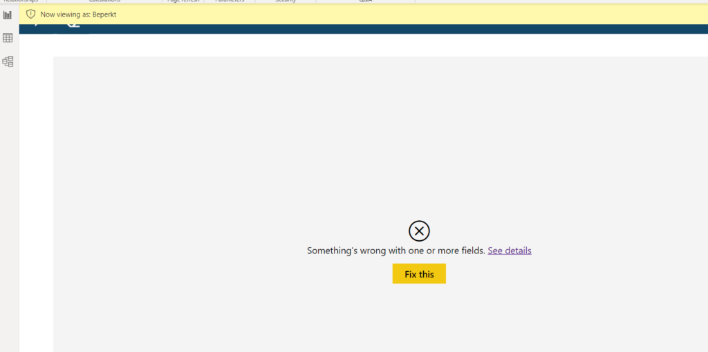Click the Q&A ribbon group label
This screenshot has width=708, height=352.
pyautogui.click(x=365, y=1)
